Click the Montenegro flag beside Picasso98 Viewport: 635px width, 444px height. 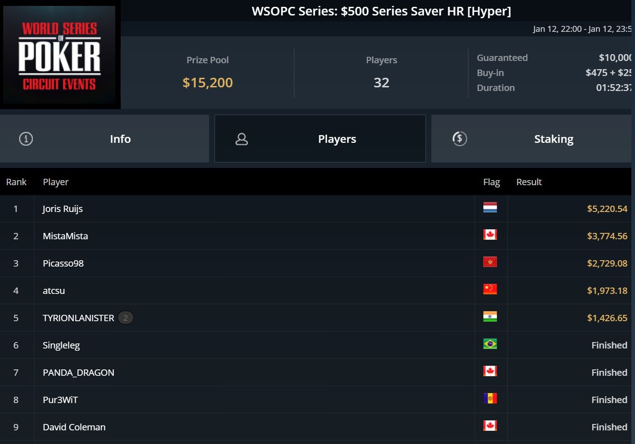click(x=490, y=262)
